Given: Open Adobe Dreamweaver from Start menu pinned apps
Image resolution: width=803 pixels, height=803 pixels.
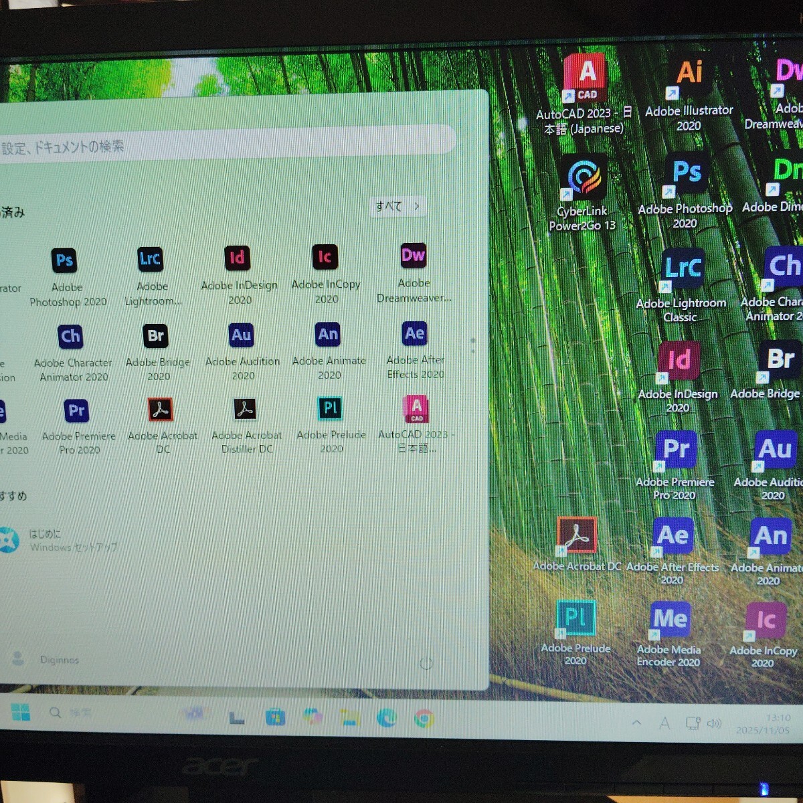Looking at the screenshot, I should (x=414, y=272).
